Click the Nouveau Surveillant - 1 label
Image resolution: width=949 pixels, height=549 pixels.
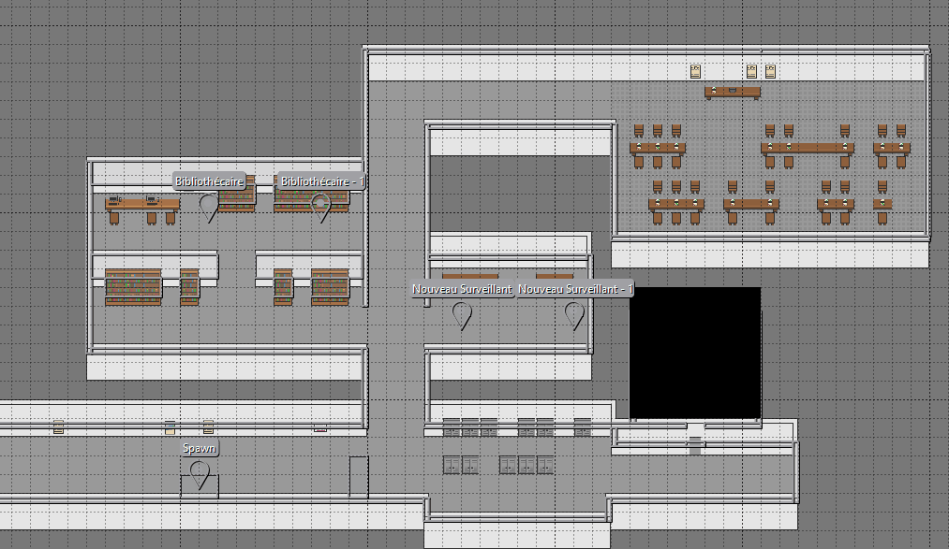click(x=575, y=290)
